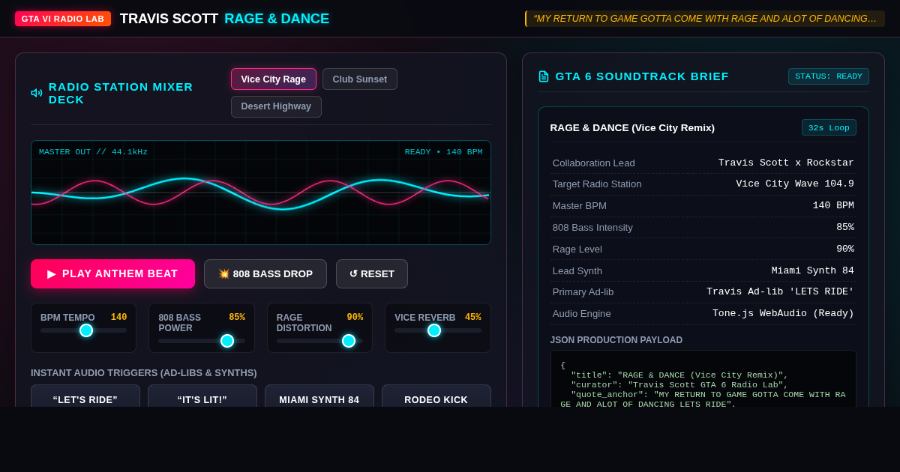
Task: Click the BPM Tempo "140" readout
Action: point(118,318)
